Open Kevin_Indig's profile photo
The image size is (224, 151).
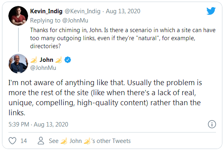(x=18, y=16)
